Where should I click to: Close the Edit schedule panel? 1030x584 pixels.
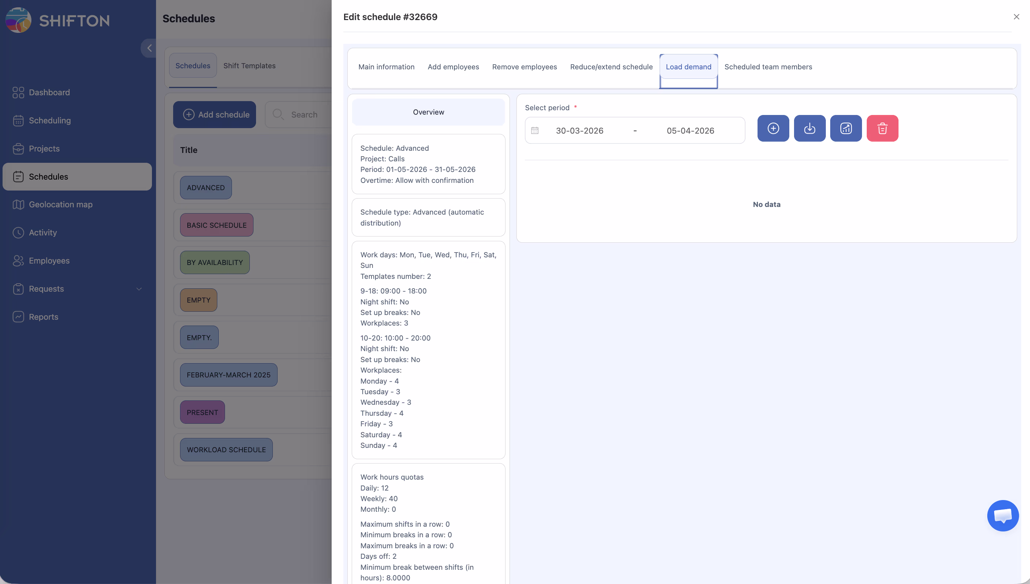[1016, 17]
